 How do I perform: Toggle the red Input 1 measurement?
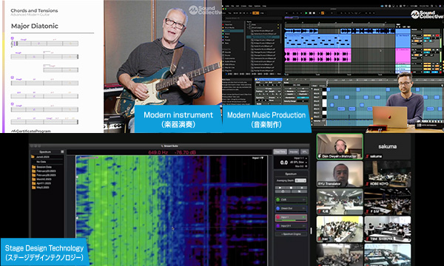tap(291, 217)
